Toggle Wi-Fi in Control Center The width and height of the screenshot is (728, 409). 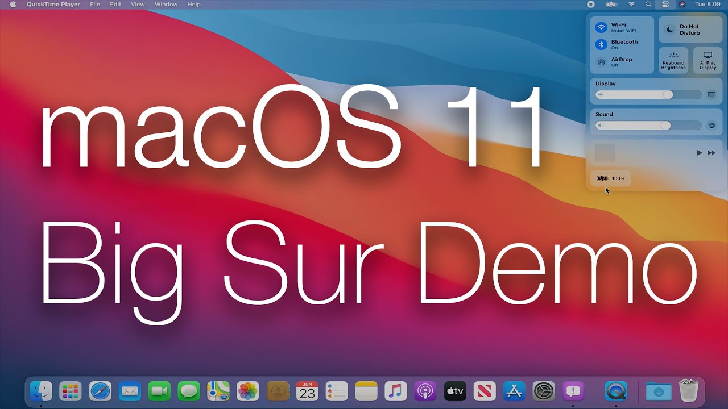coord(601,27)
